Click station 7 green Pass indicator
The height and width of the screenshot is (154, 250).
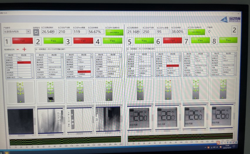click(x=200, y=40)
